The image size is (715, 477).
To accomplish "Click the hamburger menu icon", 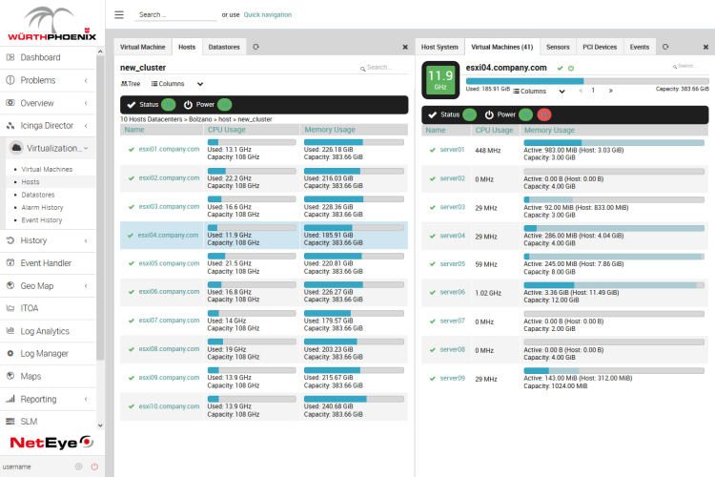I will point(119,14).
